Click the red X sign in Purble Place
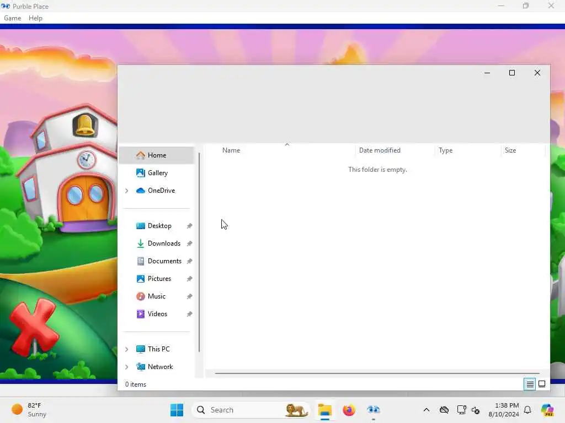 pyautogui.click(x=34, y=326)
